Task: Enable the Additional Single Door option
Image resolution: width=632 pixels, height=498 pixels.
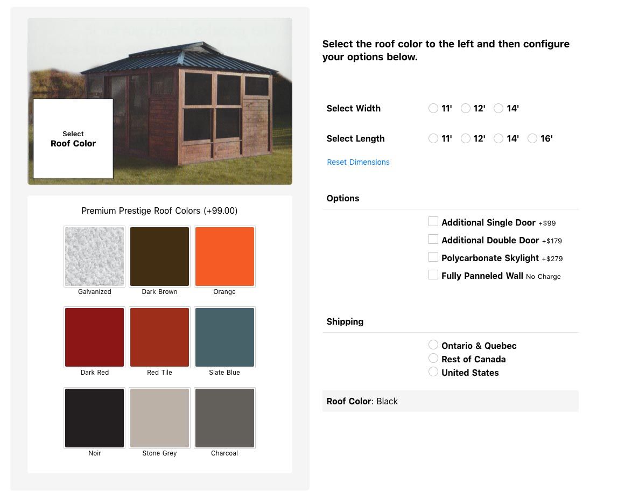Action: 433,221
